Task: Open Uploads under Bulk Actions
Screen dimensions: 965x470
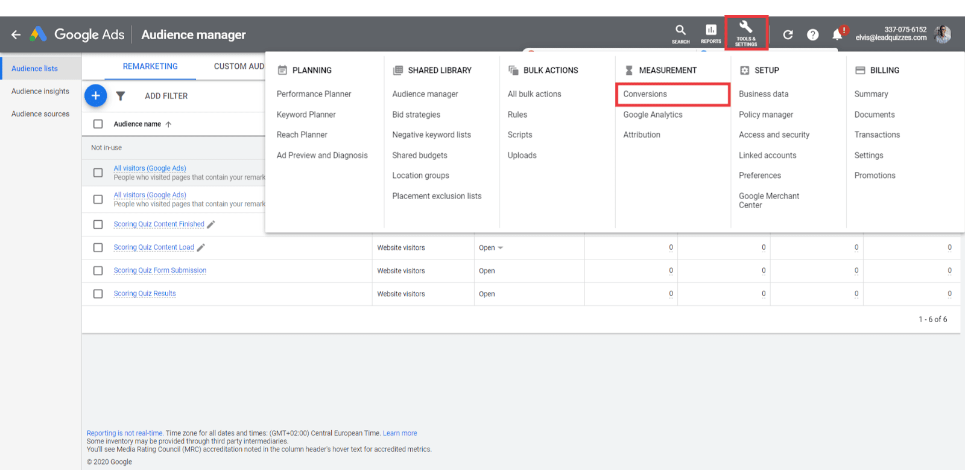Action: 522,156
